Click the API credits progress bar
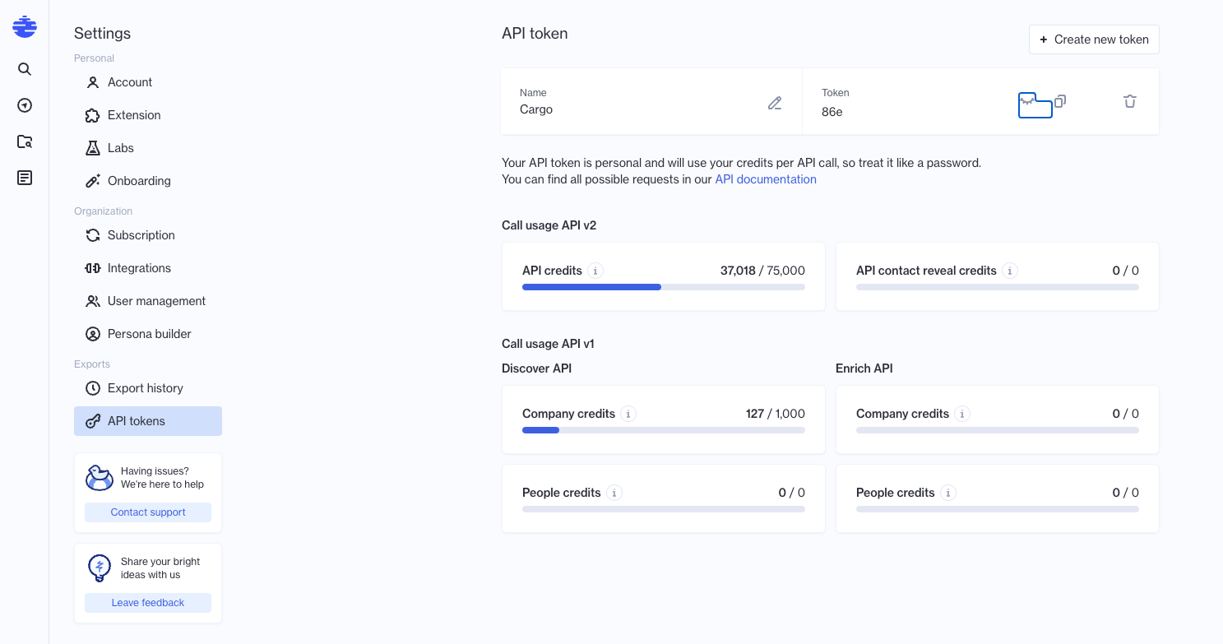This screenshot has height=644, width=1223. click(664, 287)
